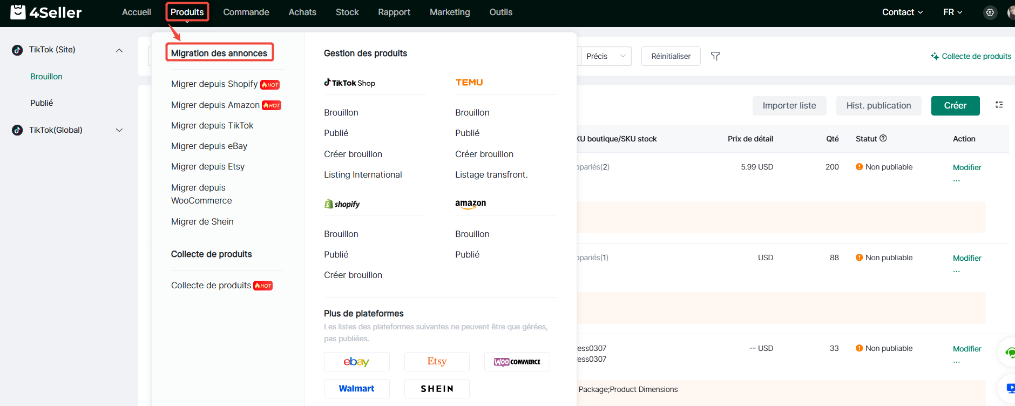The width and height of the screenshot is (1015, 406).
Task: Open the Commande menu
Action: [x=246, y=12]
